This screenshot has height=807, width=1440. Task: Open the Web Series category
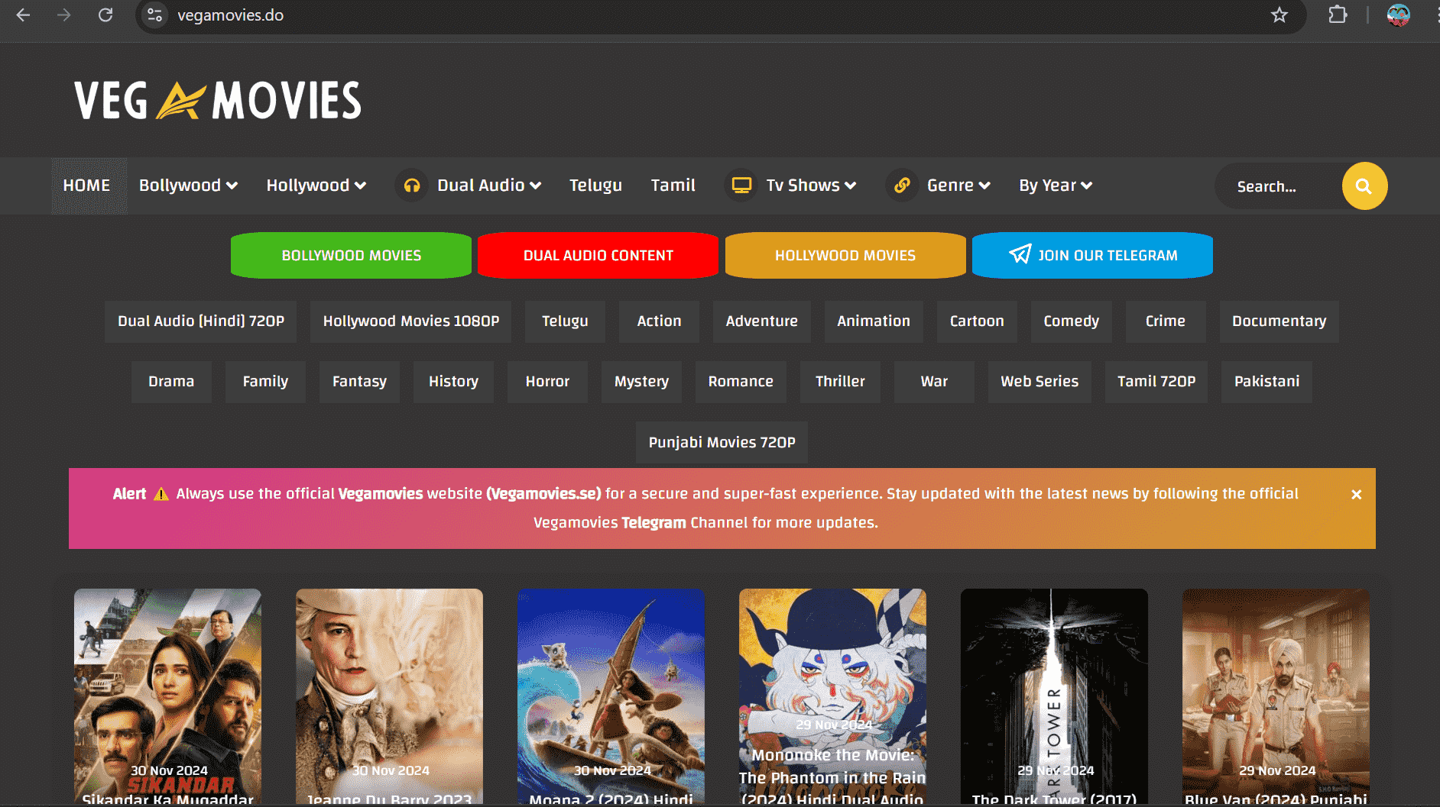(1039, 382)
